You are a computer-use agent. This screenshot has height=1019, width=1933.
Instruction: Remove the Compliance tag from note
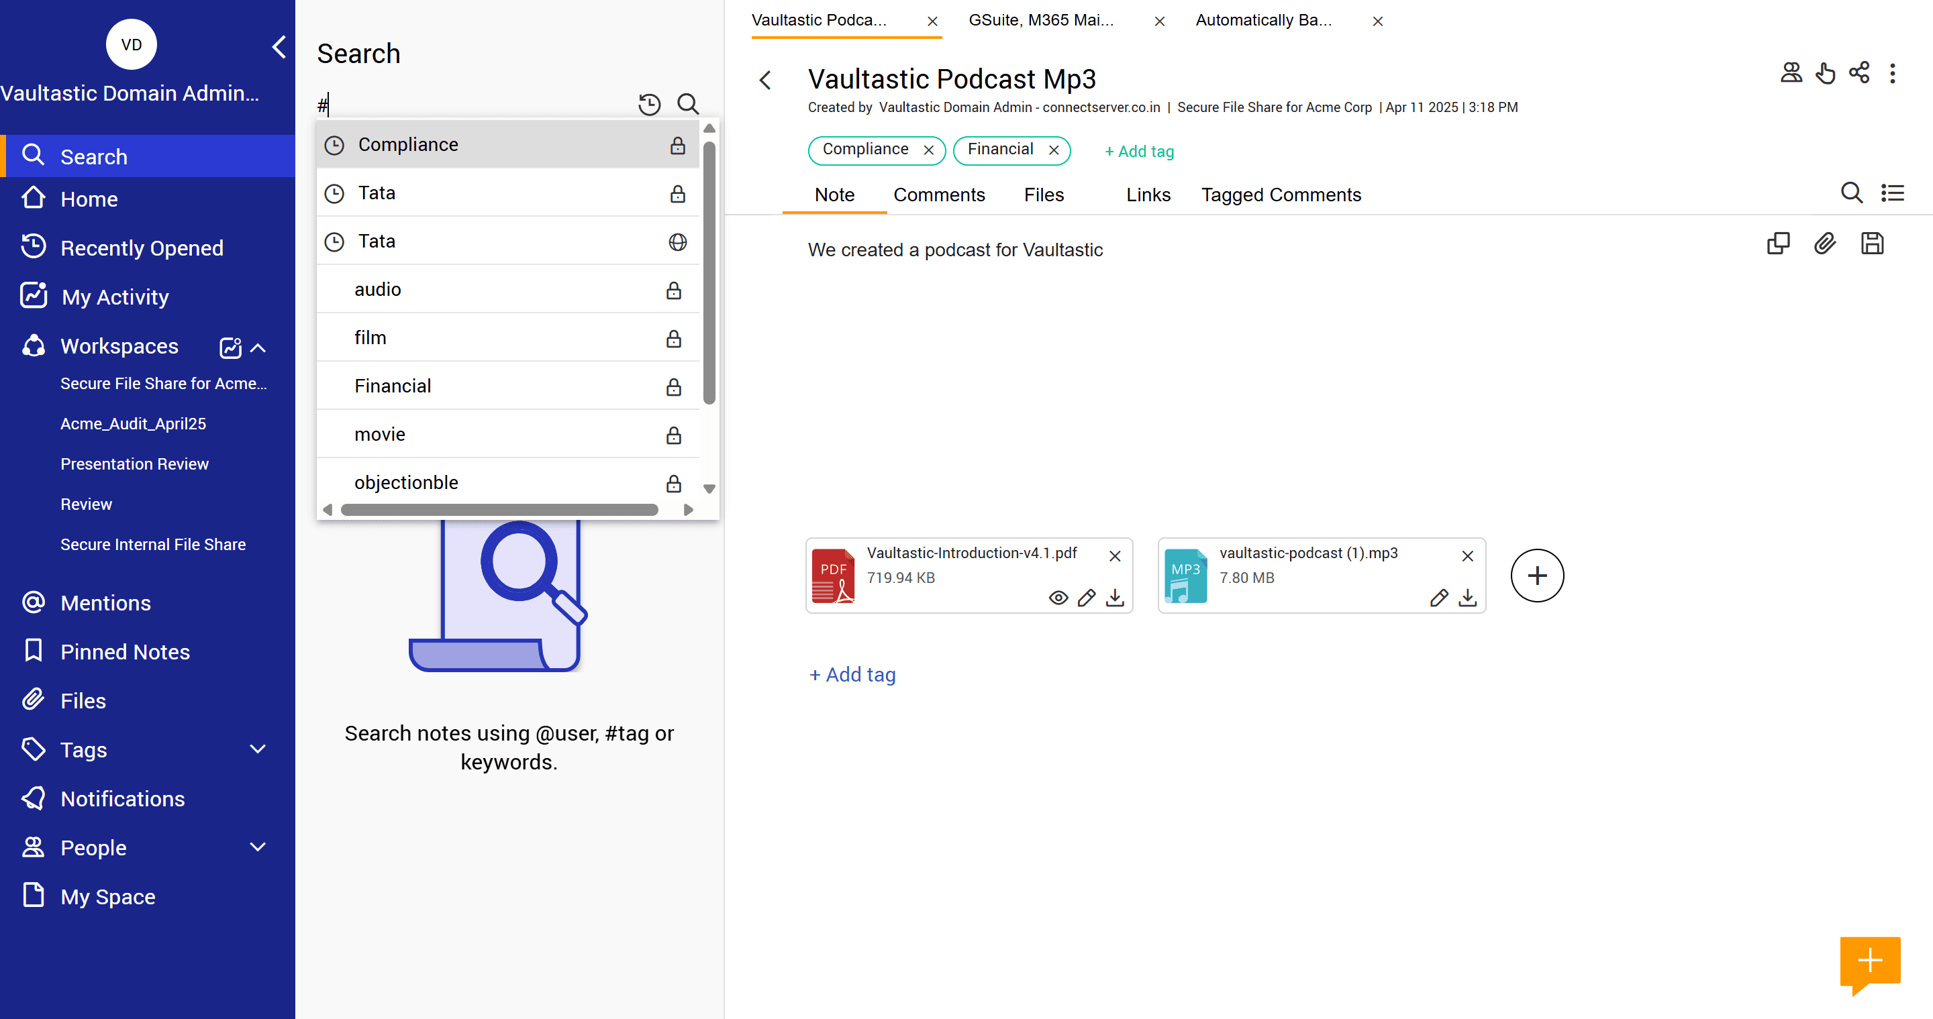click(928, 150)
